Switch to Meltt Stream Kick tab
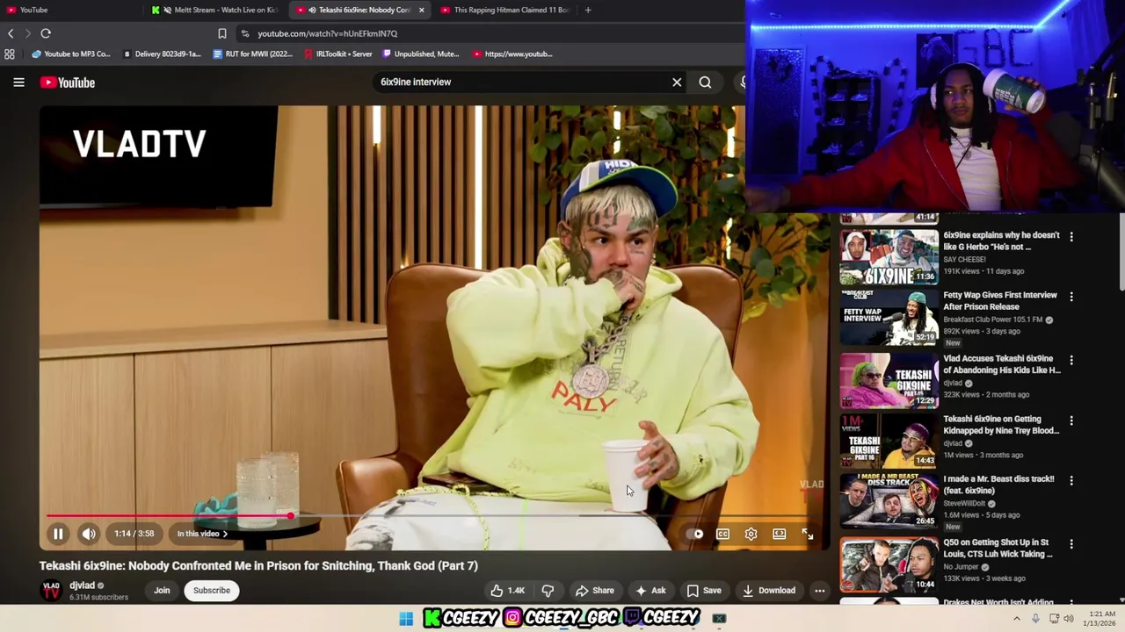Viewport: 1125px width, 632px height. [x=215, y=10]
